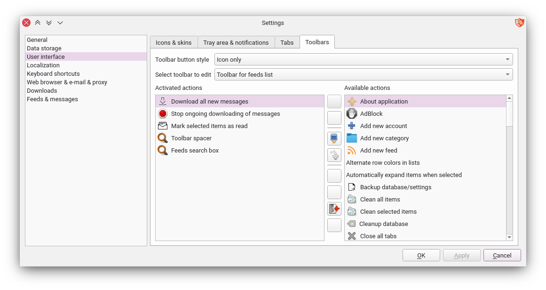546x290 pixels.
Task: Select Stop ongoing downloading of messages text
Action: point(225,113)
